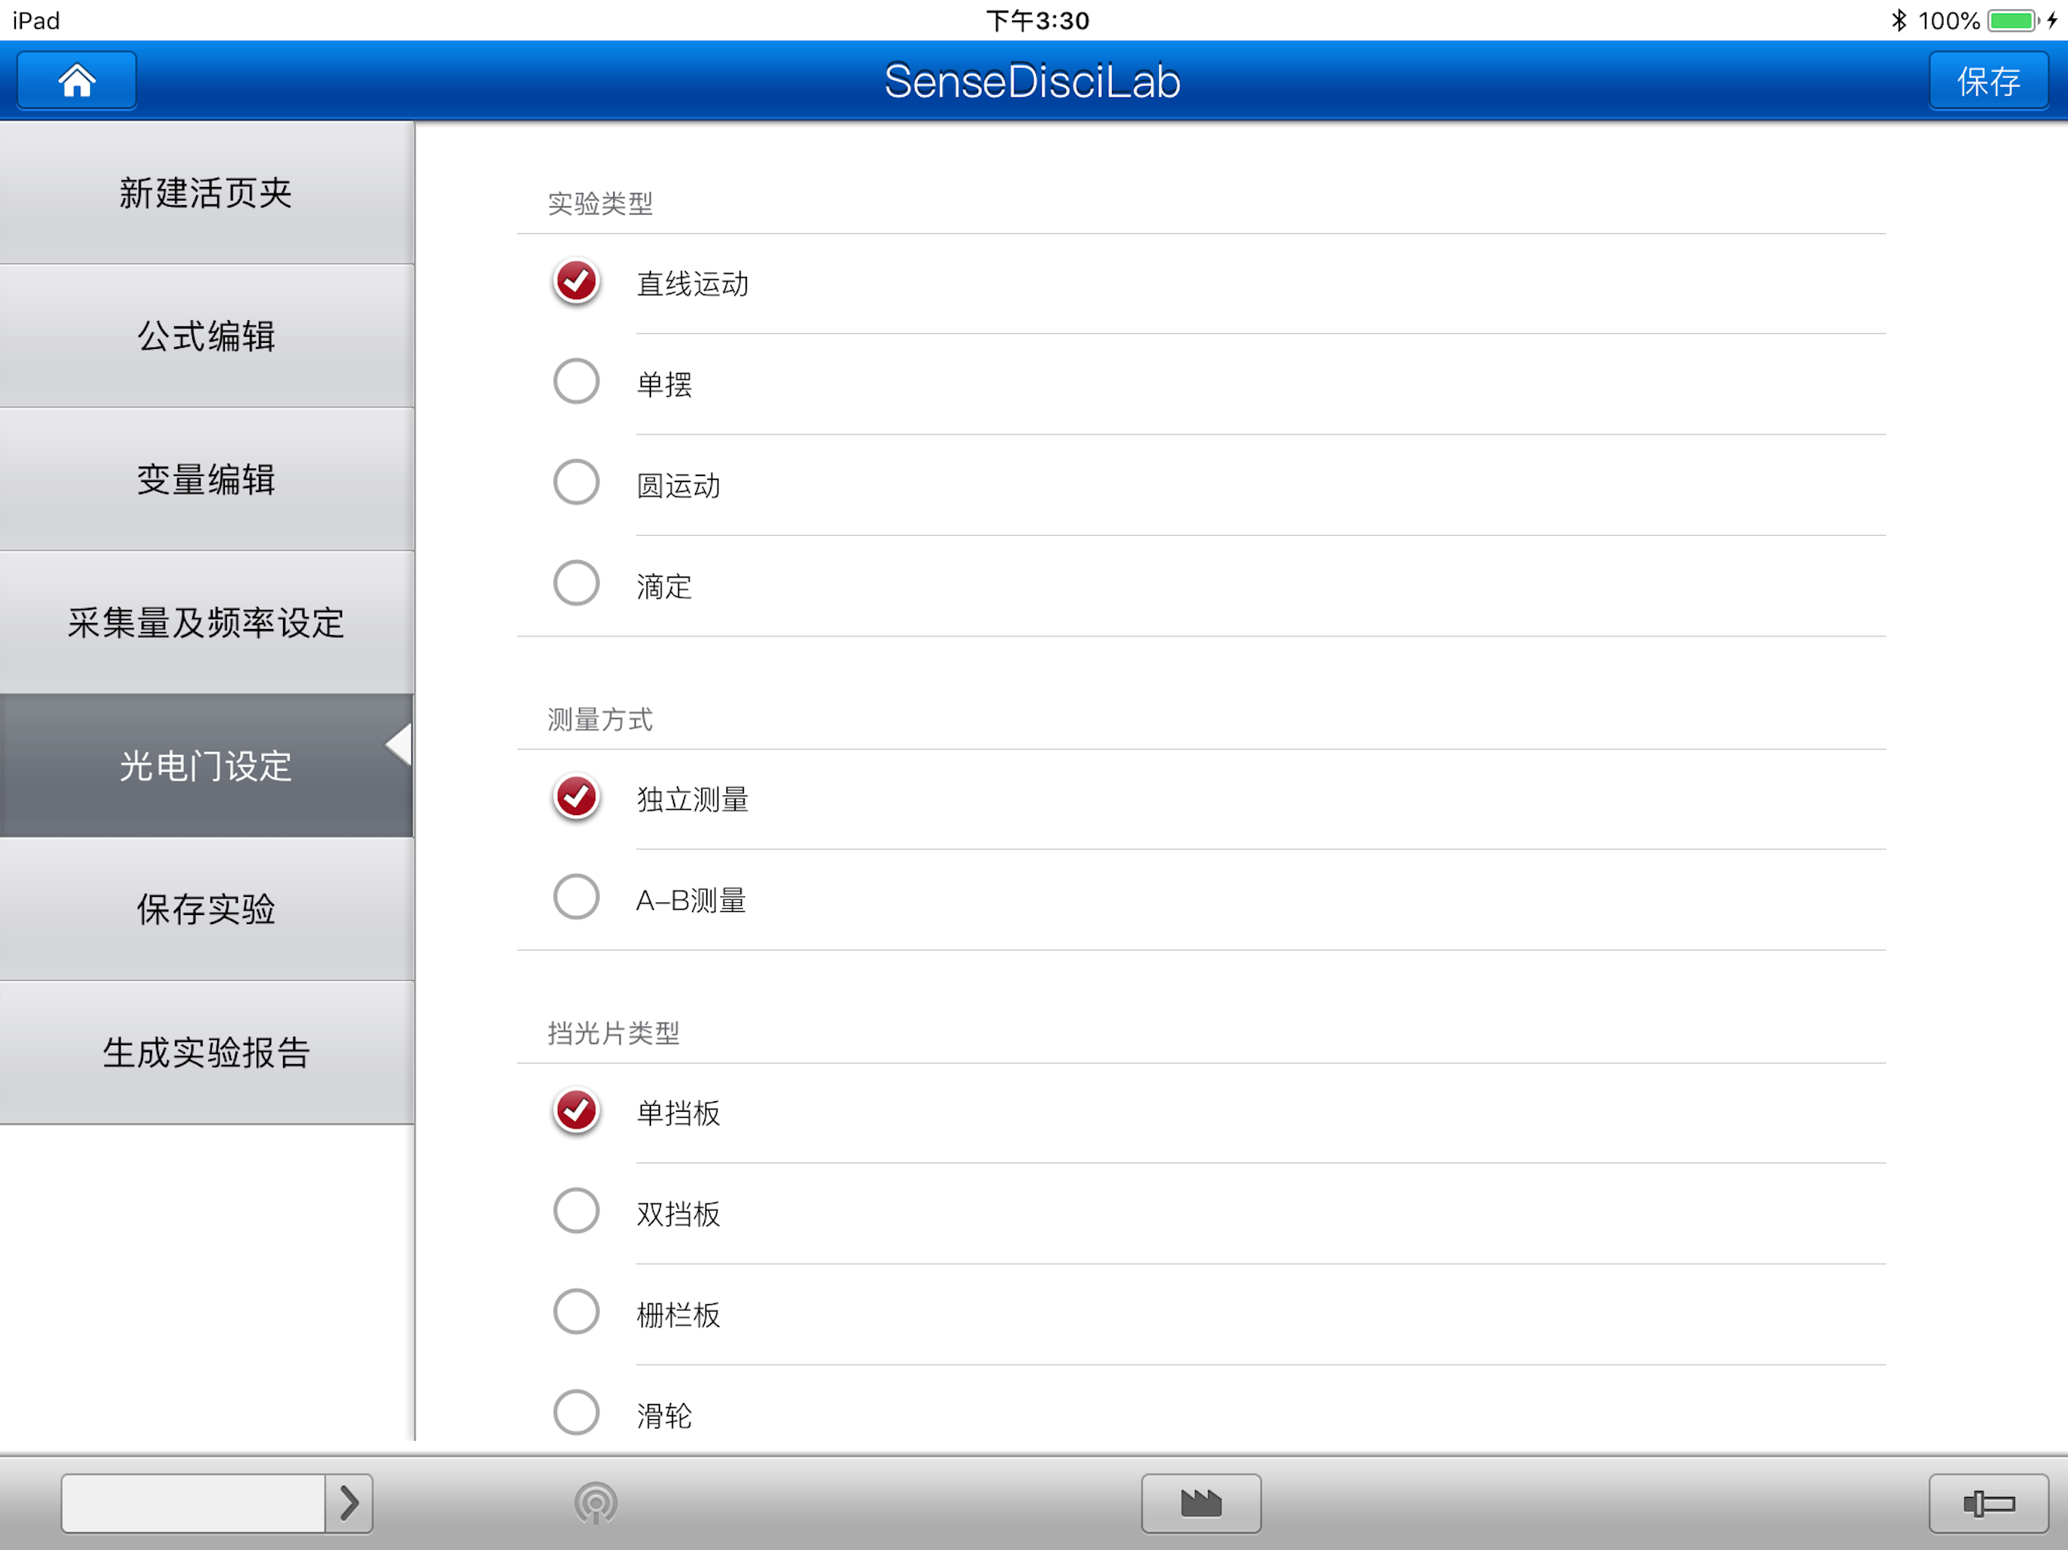Click the SenseDisciLab title text
This screenshot has width=2068, height=1550.
(1032, 81)
